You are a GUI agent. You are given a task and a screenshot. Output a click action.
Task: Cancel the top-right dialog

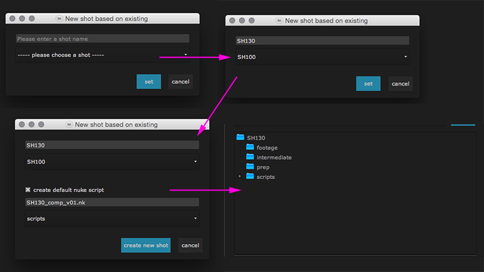400,84
